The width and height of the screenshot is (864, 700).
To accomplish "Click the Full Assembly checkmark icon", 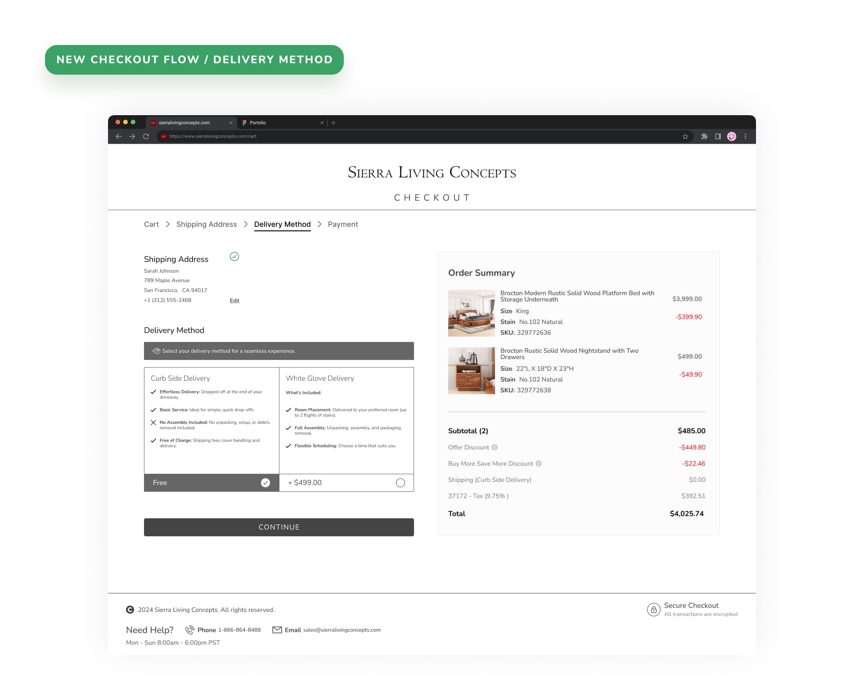I will [x=288, y=428].
